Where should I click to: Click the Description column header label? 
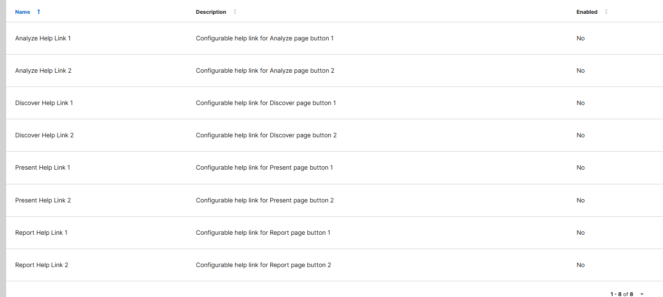(x=211, y=12)
